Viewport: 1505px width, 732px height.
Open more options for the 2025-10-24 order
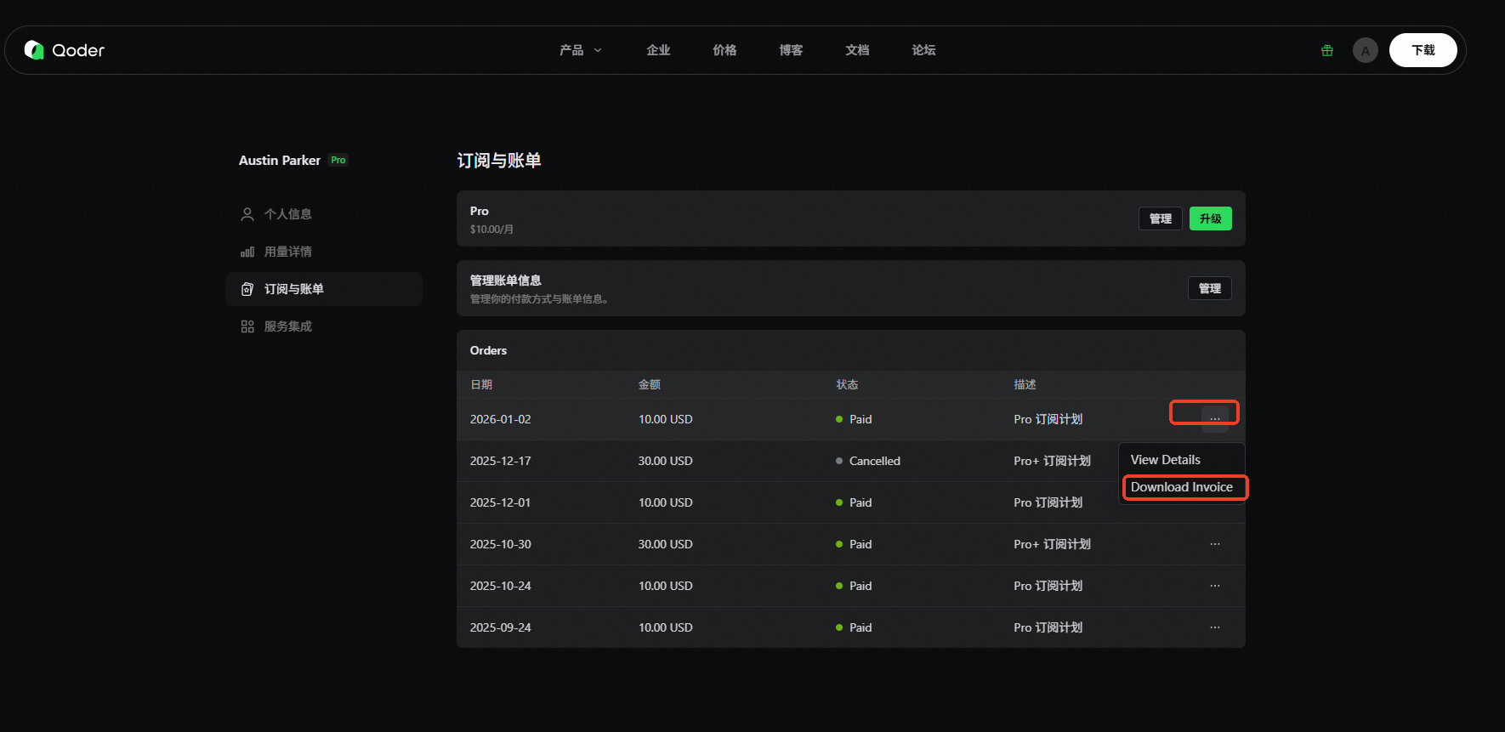click(1215, 586)
